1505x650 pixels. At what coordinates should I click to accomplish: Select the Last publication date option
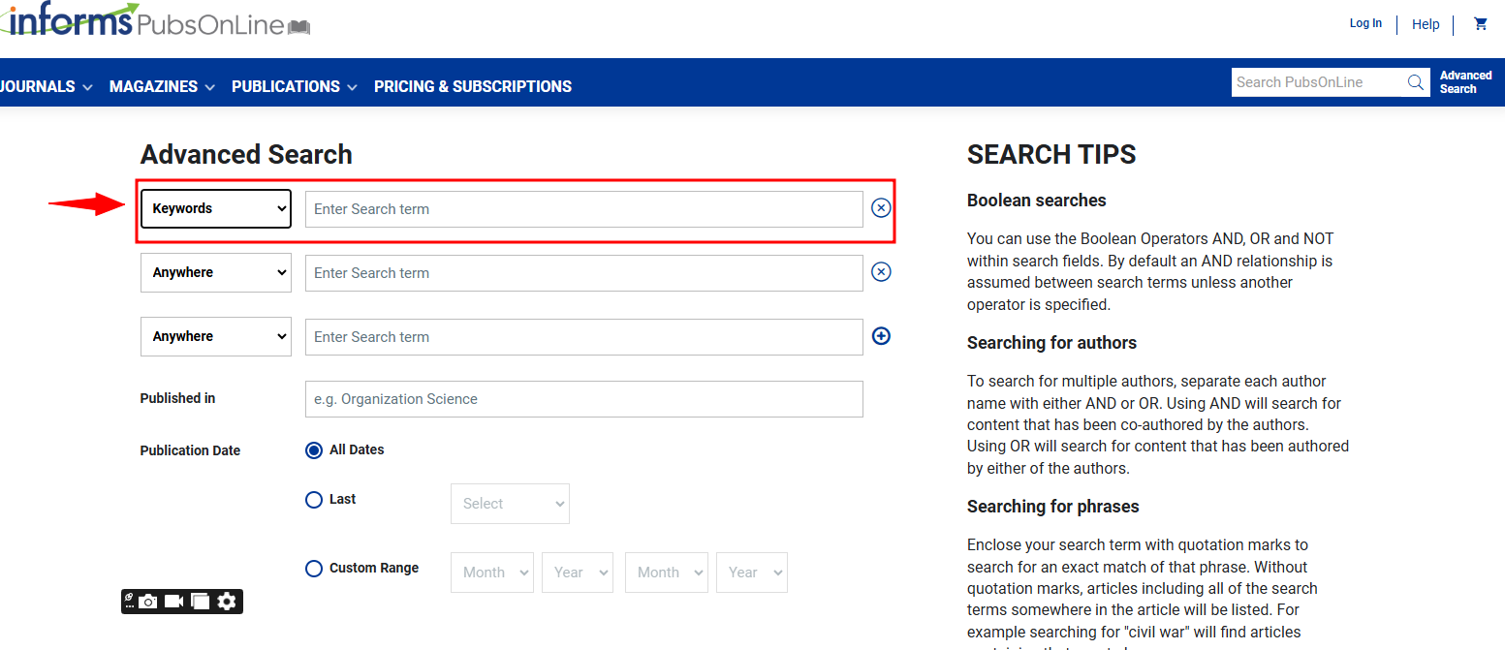[314, 500]
